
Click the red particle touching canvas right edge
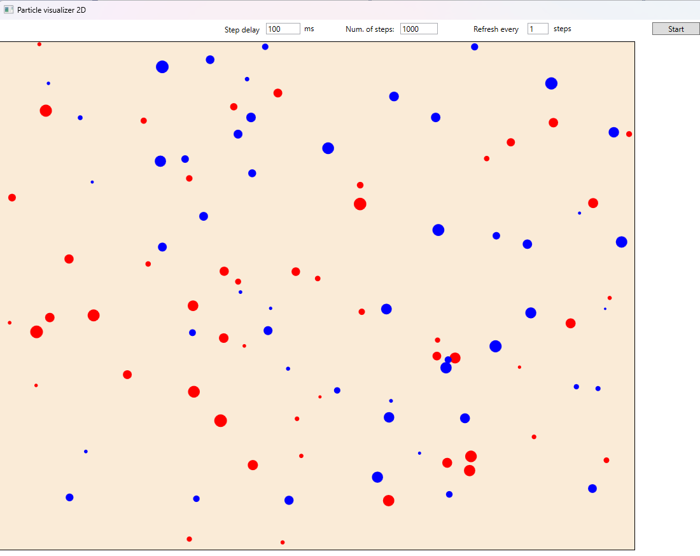[x=629, y=134]
